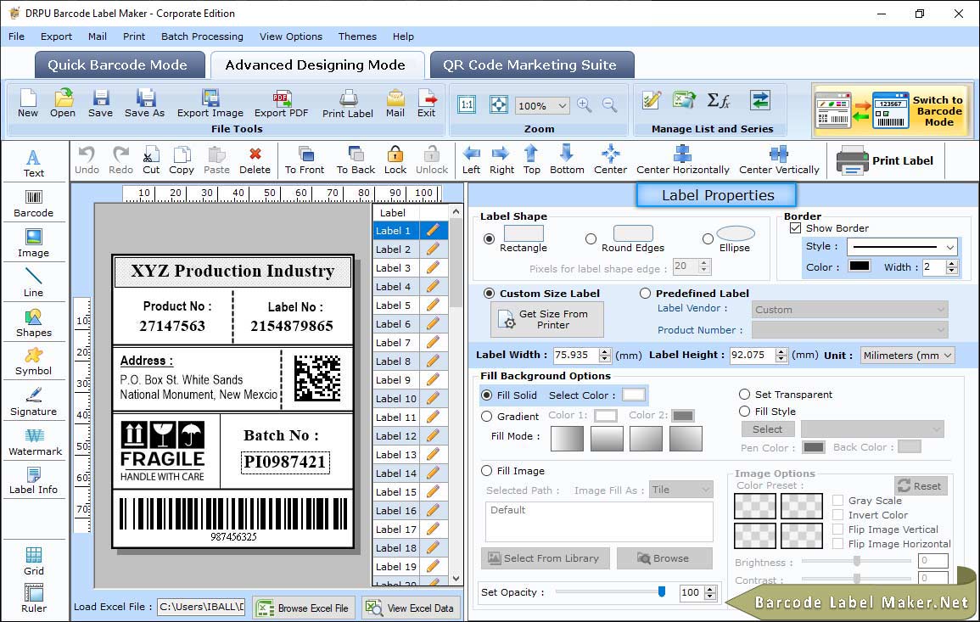980x622 pixels.
Task: Insert an Image using sidebar tool
Action: coord(34,244)
